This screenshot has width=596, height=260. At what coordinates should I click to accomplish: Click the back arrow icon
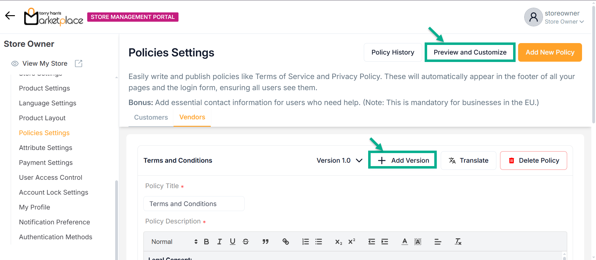[x=10, y=15]
